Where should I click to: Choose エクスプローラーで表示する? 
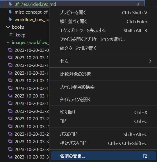coord(104,31)
